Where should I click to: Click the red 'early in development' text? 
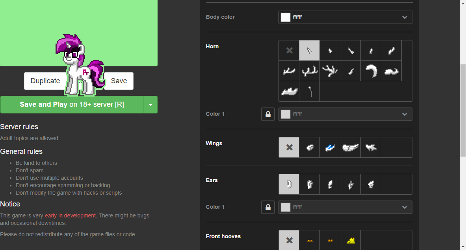[70, 215]
